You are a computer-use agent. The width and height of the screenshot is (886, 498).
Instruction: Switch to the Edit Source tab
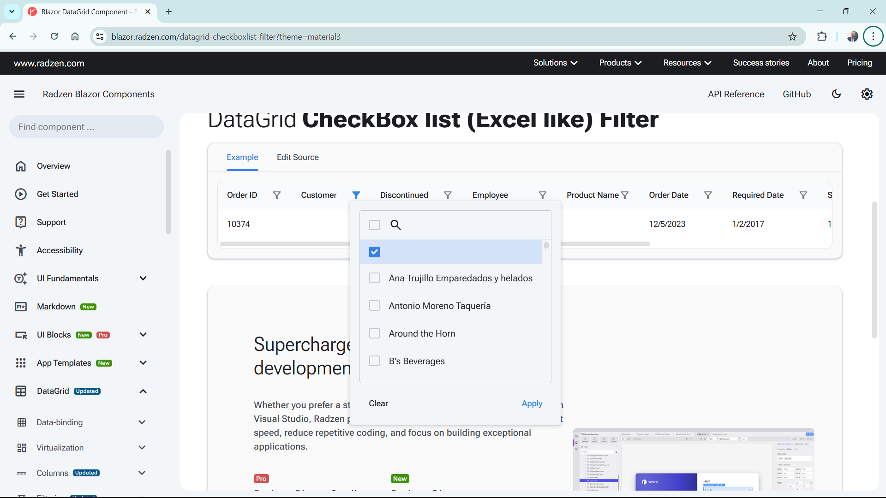(298, 157)
